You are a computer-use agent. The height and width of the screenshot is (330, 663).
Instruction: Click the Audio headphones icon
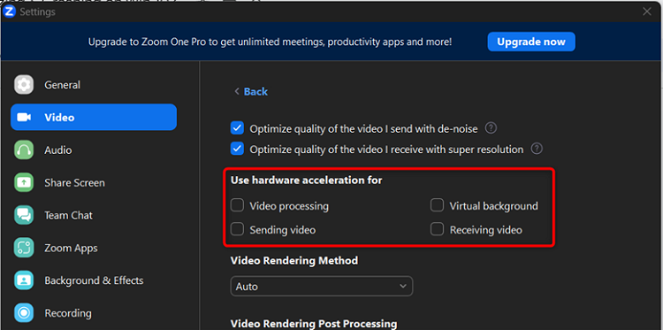24,150
